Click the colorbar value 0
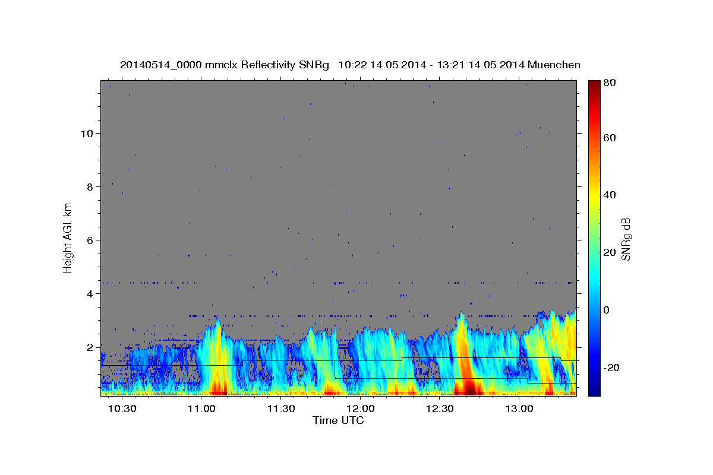This screenshot has height=475, width=713. point(606,311)
